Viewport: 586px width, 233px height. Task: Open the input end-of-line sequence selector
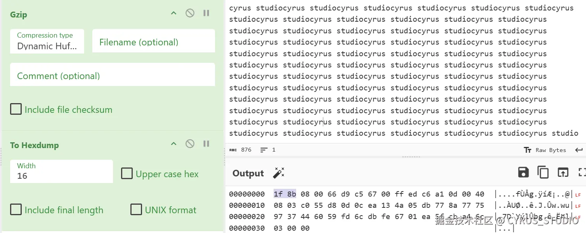pyautogui.click(x=579, y=150)
